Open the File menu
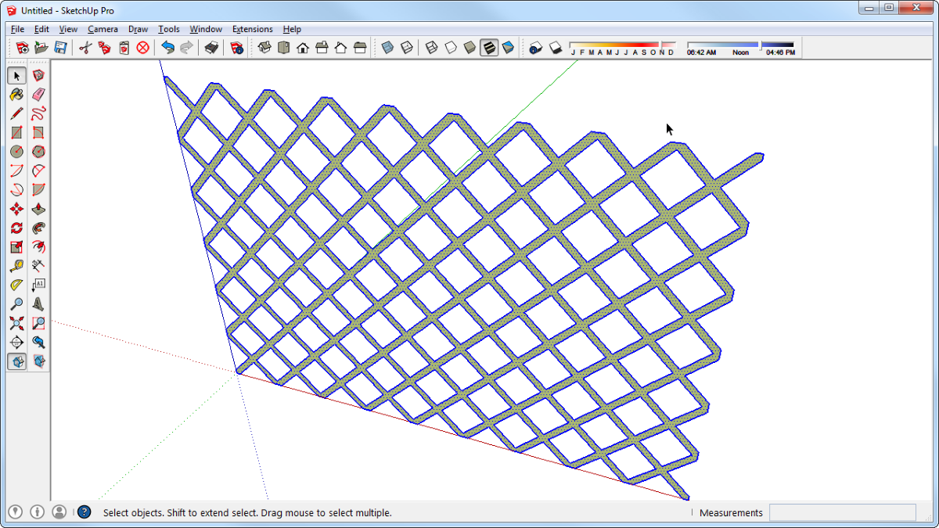This screenshot has width=939, height=528. (x=17, y=29)
